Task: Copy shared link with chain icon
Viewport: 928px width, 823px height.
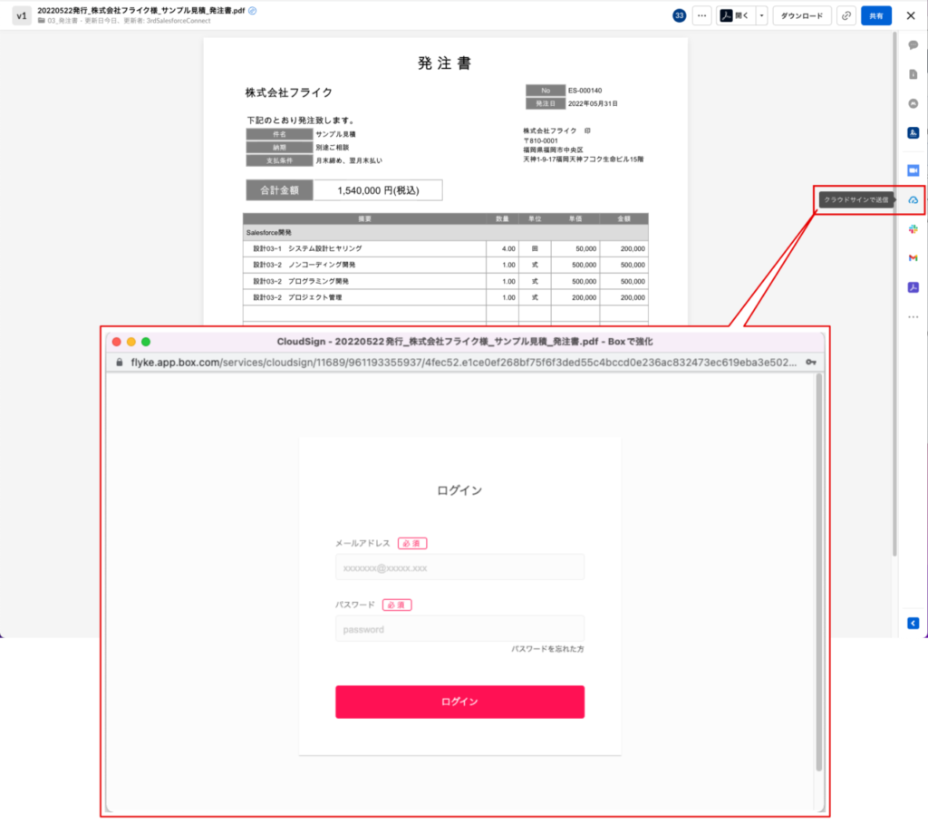Action: pyautogui.click(x=846, y=16)
